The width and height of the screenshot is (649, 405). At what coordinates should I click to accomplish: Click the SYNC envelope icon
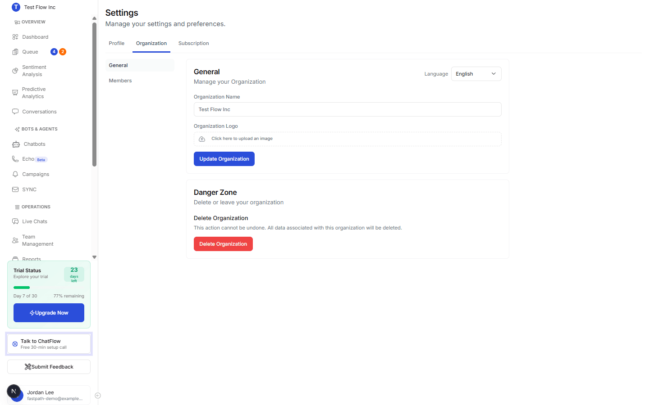click(15, 189)
